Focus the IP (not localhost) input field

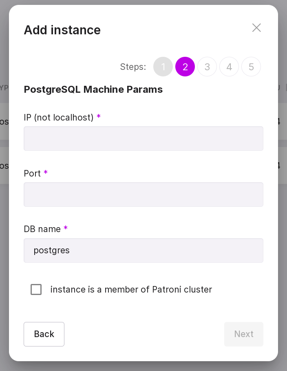pyautogui.click(x=143, y=139)
